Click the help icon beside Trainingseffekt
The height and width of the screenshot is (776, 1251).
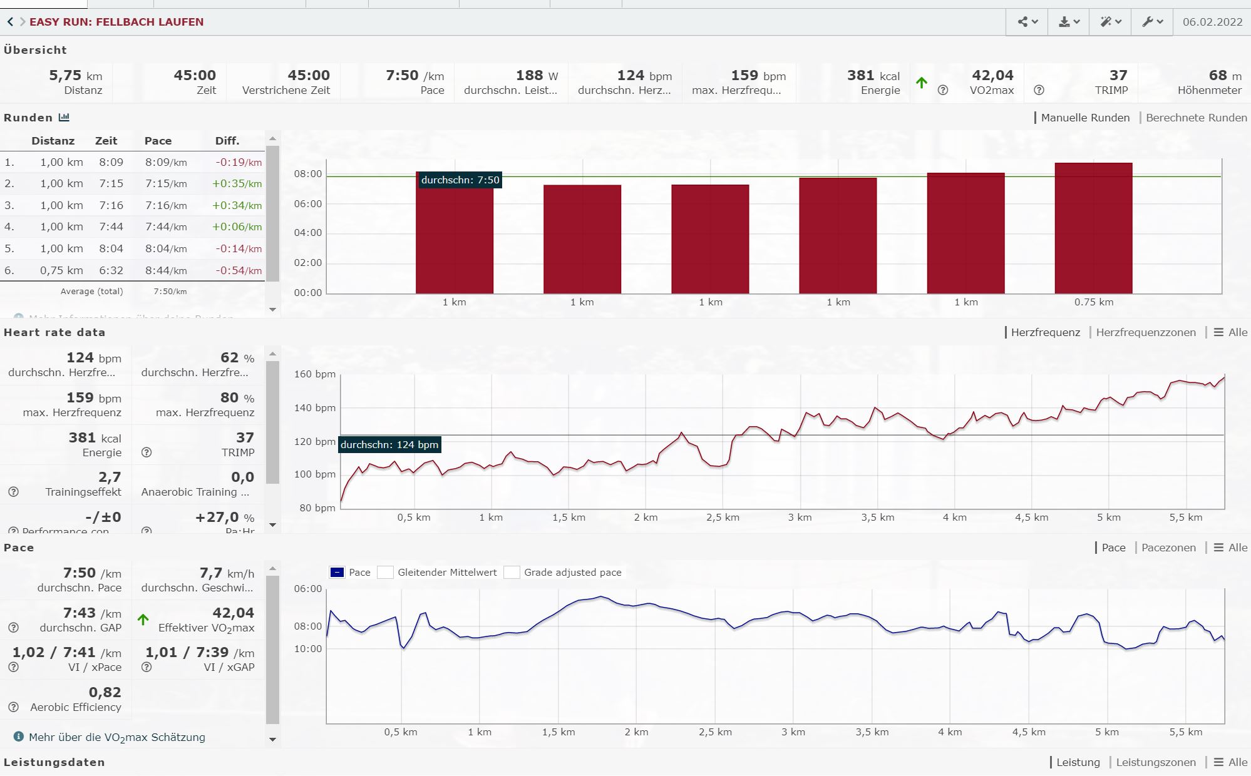13,492
